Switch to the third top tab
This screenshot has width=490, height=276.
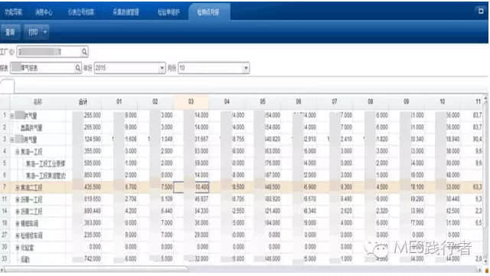(81, 12)
